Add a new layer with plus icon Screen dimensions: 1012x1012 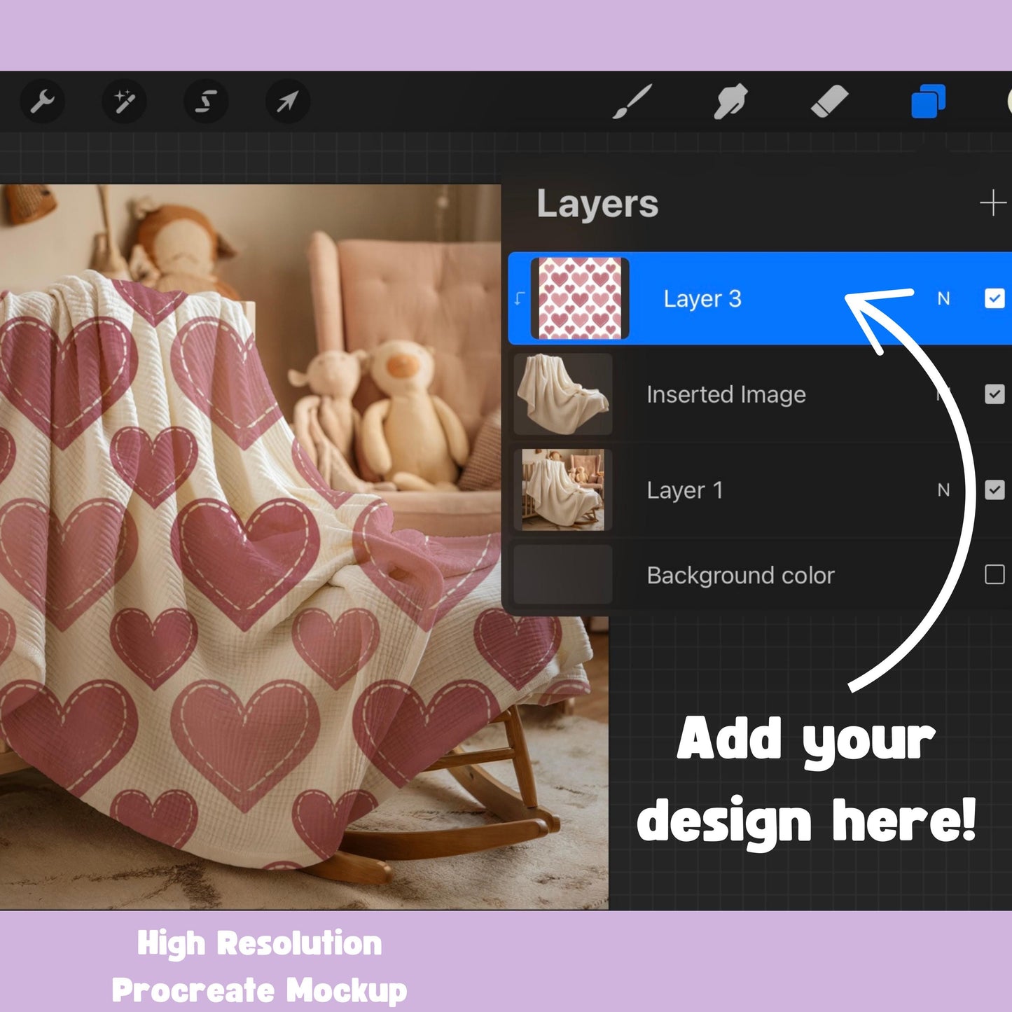click(992, 204)
